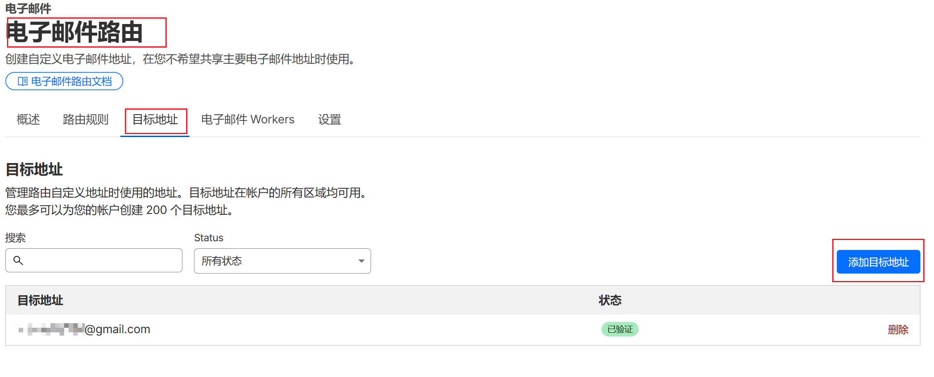This screenshot has height=377, width=934.
Task: Click the magnifier icon in the search box
Action: (x=18, y=260)
